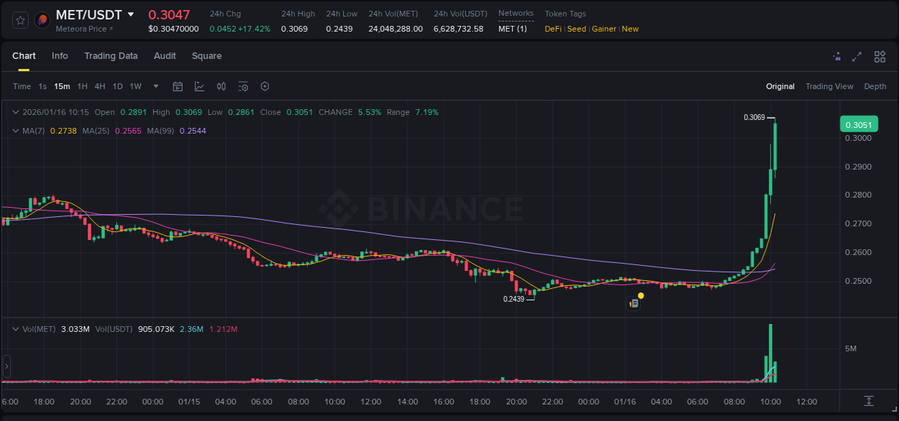The height and width of the screenshot is (421, 899).
Task: Switch to the Trading Data tab
Action: coord(111,56)
